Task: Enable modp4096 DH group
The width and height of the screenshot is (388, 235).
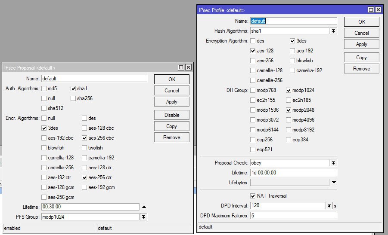Action: tap(289, 120)
